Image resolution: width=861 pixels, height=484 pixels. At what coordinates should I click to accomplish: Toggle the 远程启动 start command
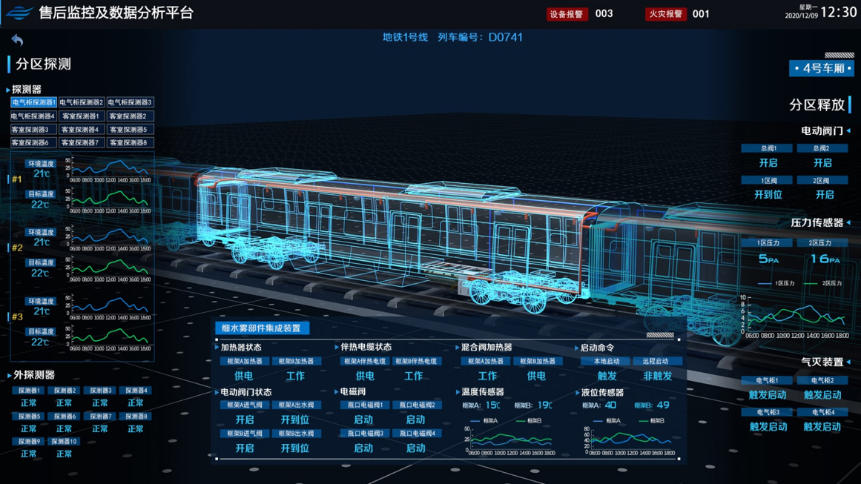coord(656,362)
